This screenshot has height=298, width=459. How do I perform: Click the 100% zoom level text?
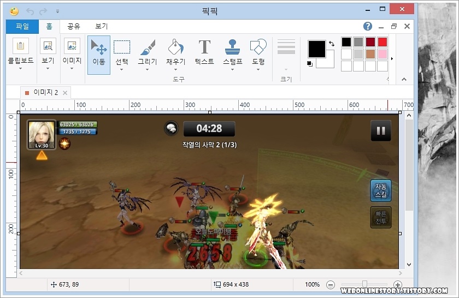312,284
